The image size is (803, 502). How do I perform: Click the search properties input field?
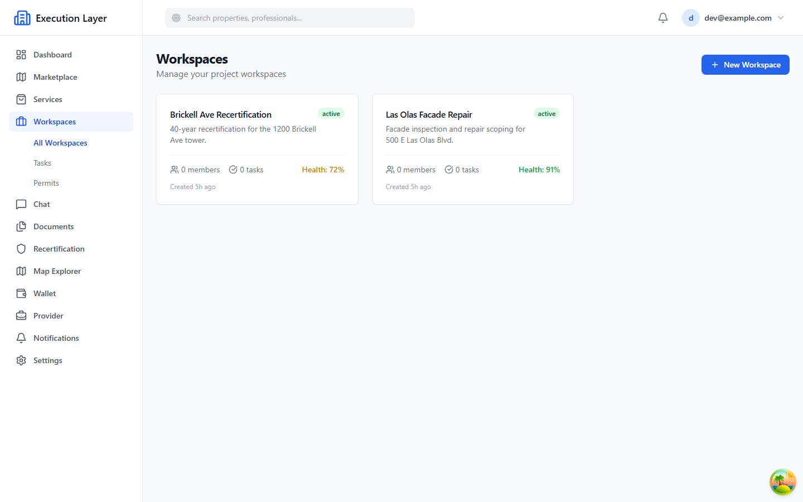click(x=290, y=18)
